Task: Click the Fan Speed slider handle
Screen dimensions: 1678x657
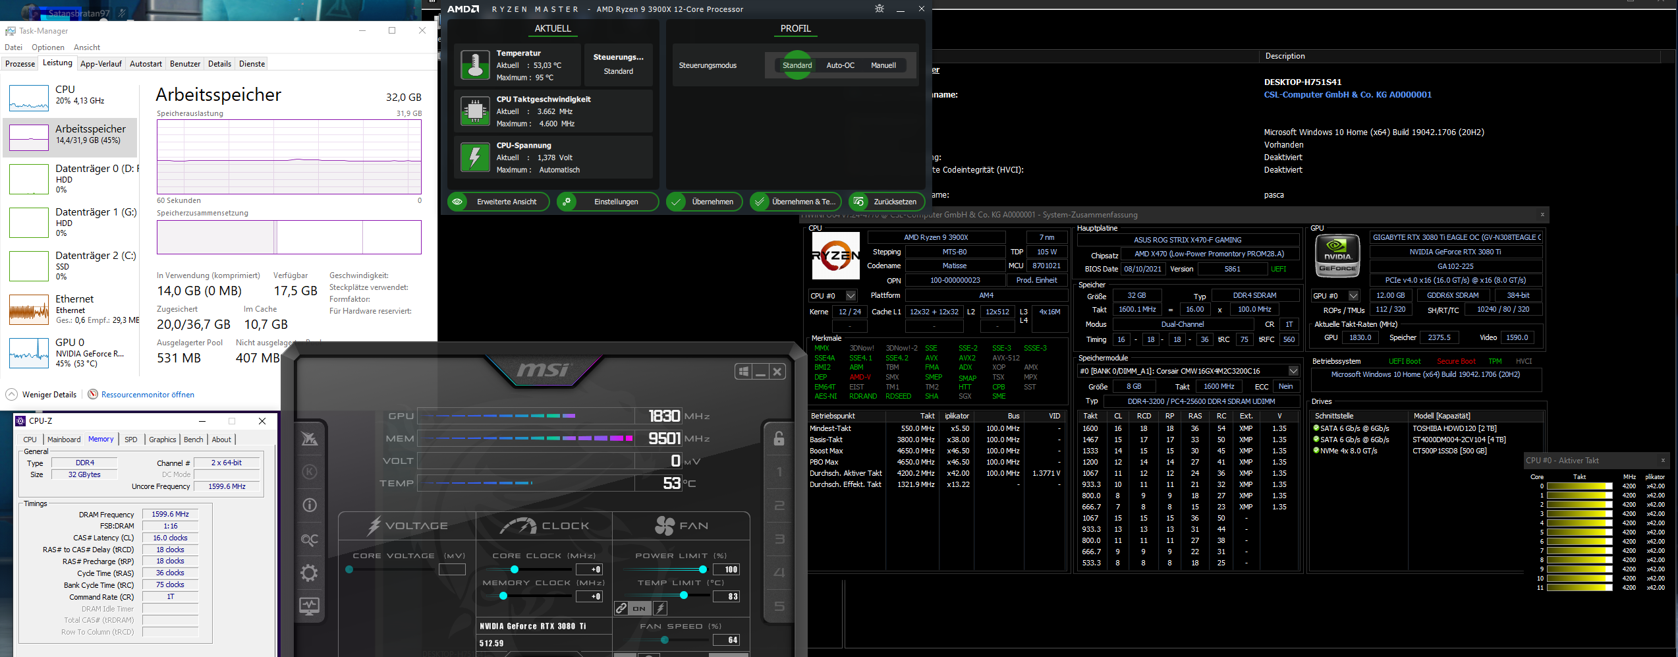Action: pyautogui.click(x=665, y=640)
